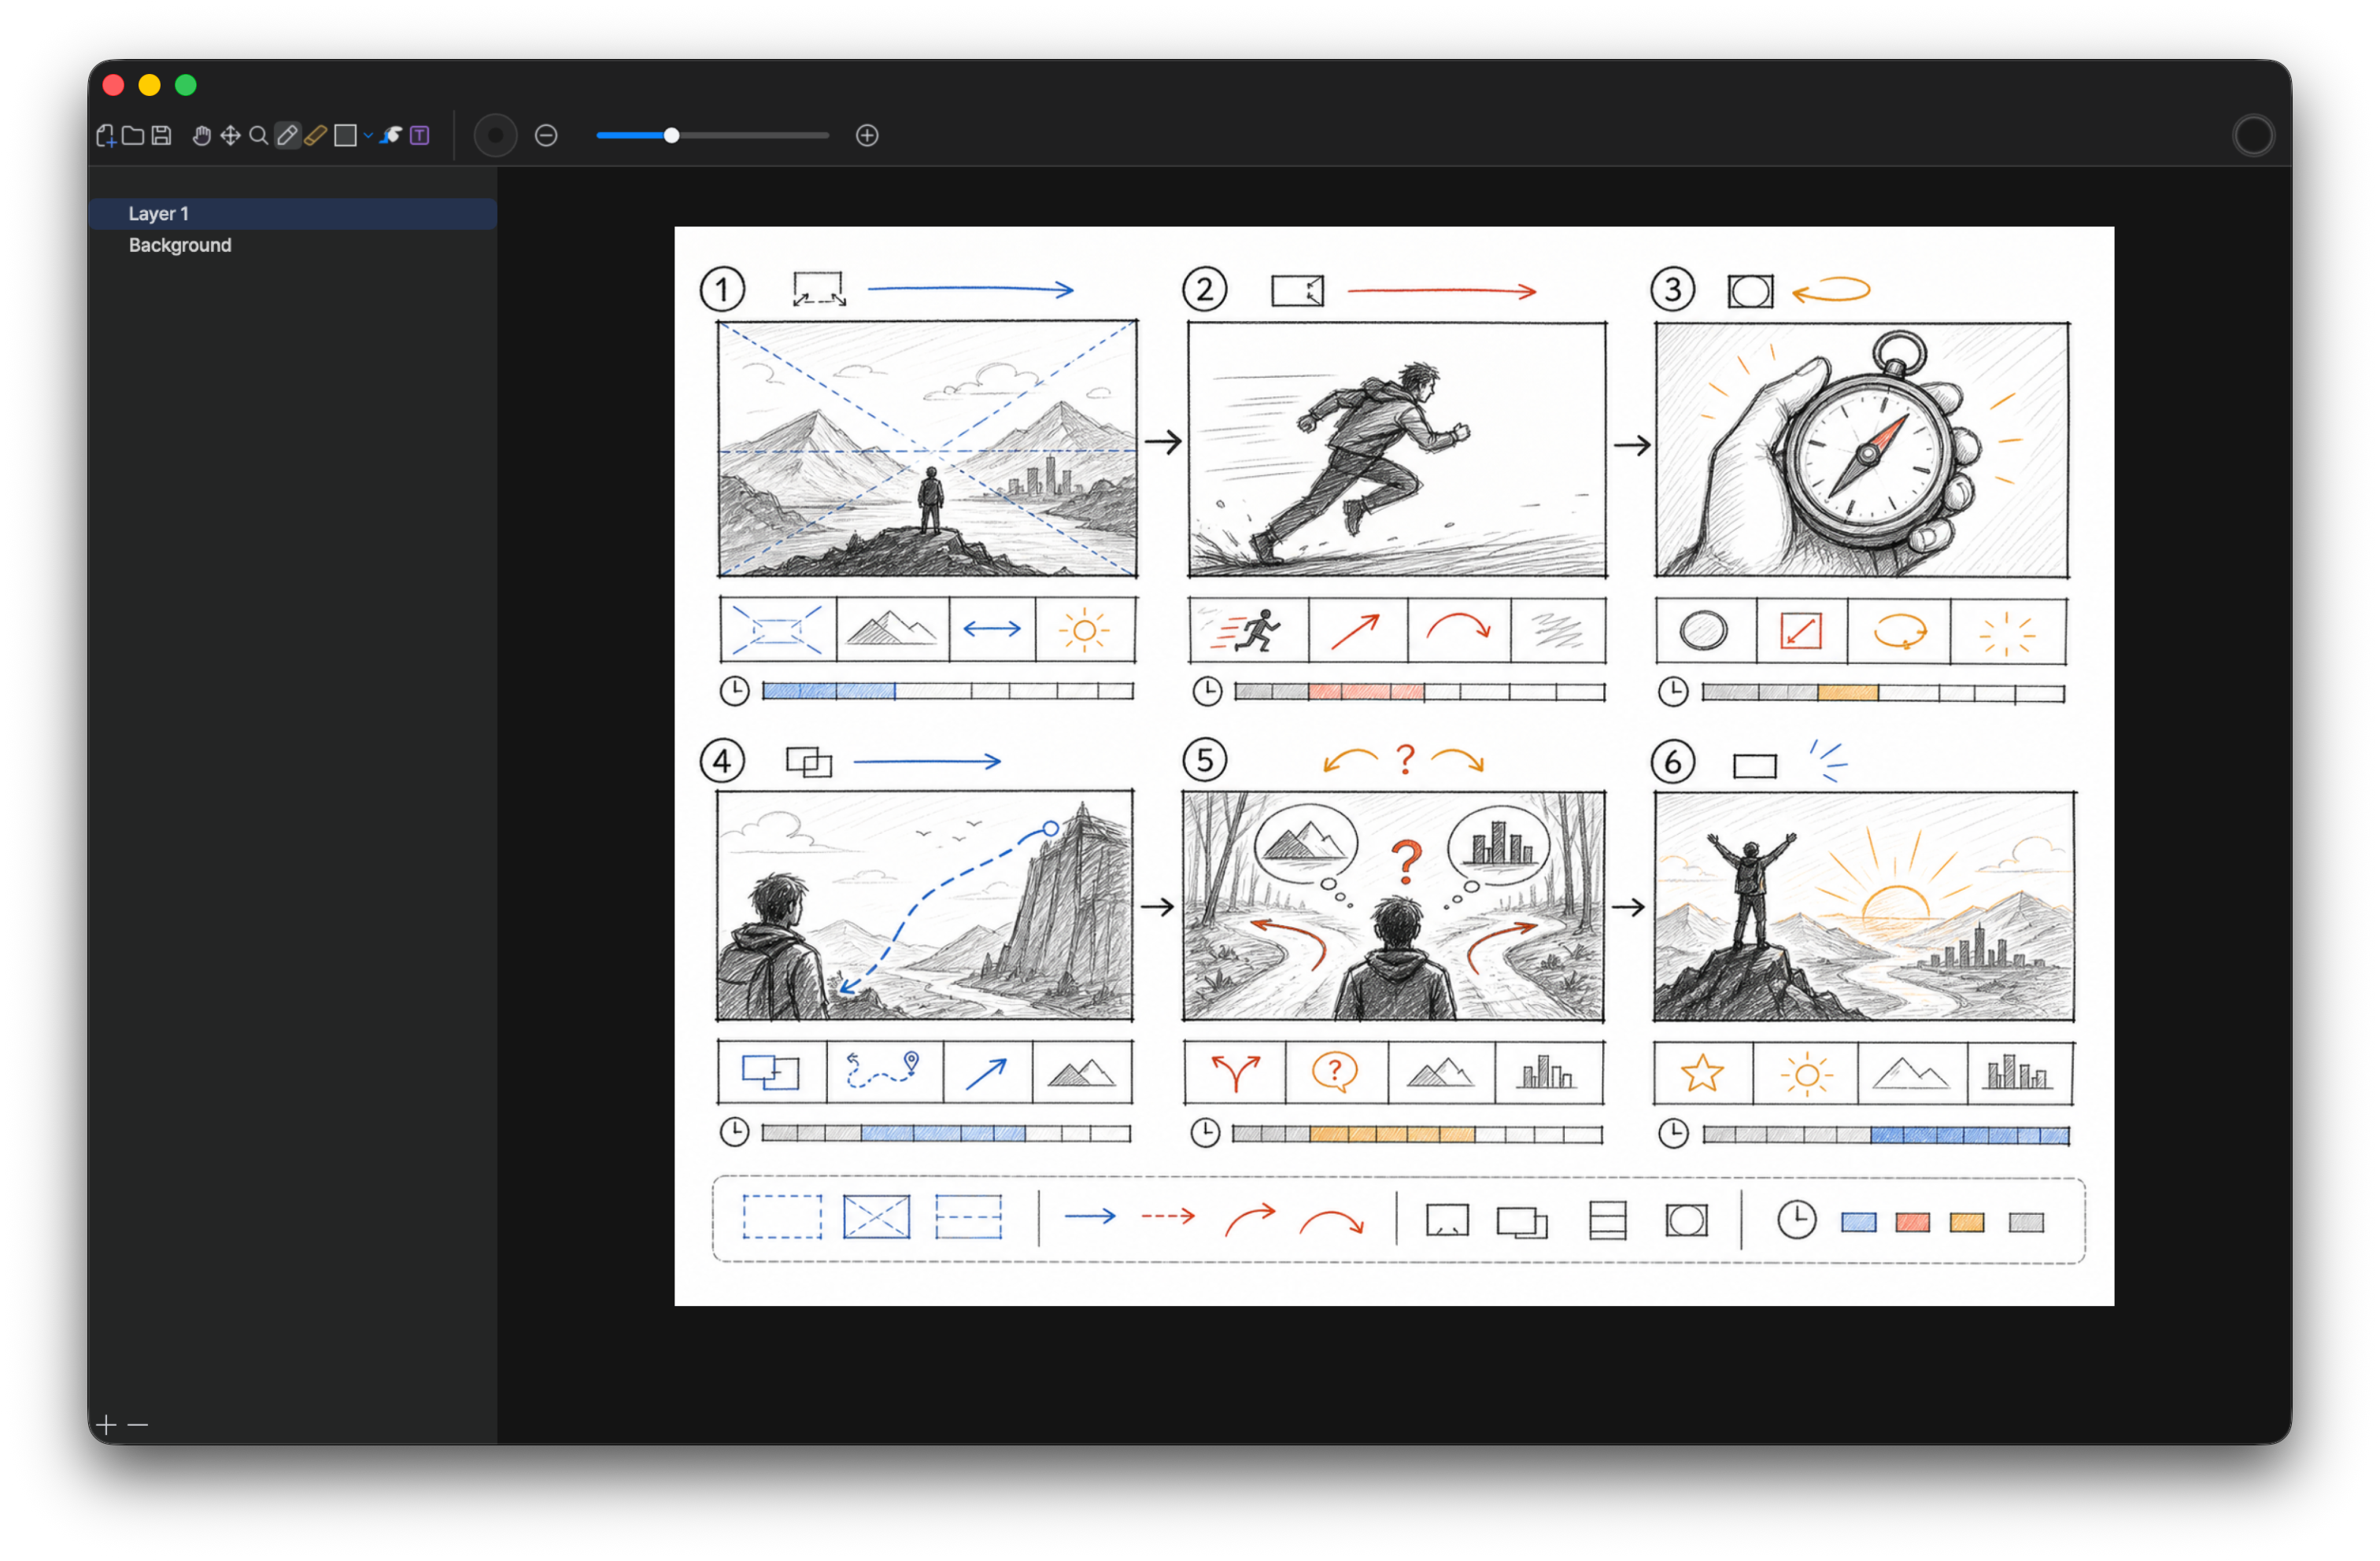
Task: Open the color well at toolbar right
Action: point(2253,136)
